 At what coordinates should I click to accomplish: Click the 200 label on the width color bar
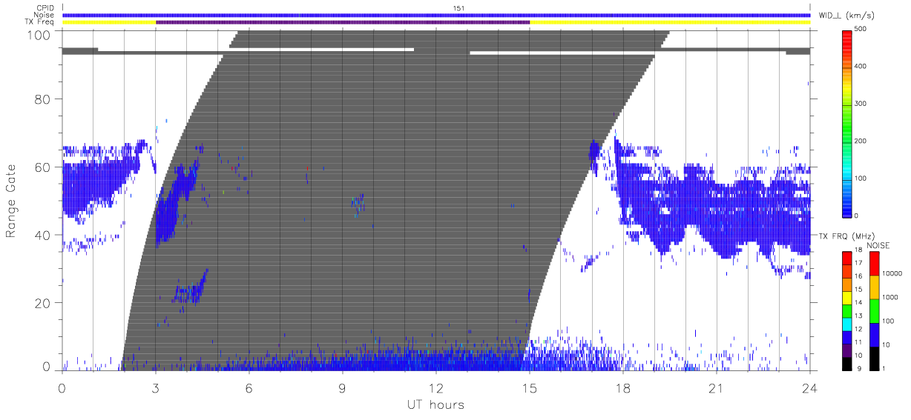click(x=860, y=141)
